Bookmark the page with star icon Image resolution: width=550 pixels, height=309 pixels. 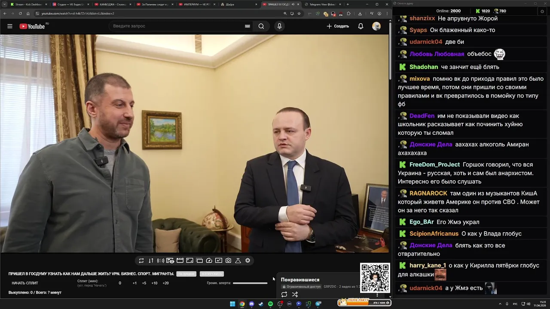299,14
